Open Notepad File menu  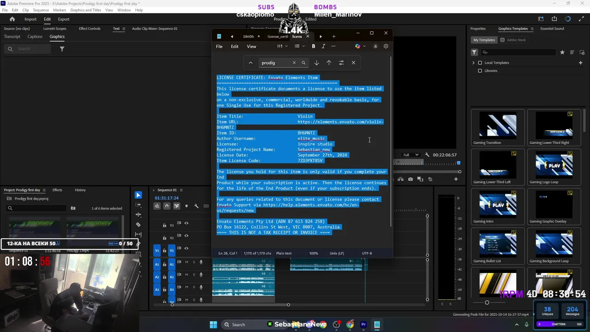pyautogui.click(x=219, y=46)
